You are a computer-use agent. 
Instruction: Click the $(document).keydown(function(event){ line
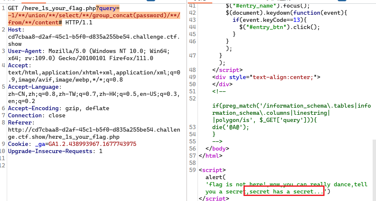286,13
